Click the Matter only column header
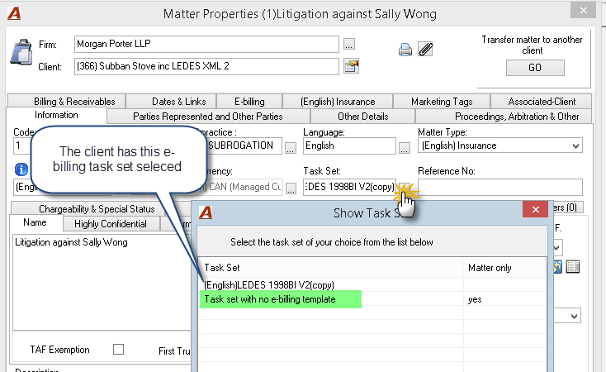The height and width of the screenshot is (372, 606). pos(504,268)
